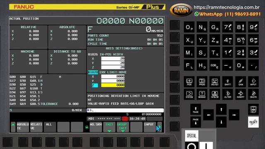
Task: Move cursor with left arrow key
Action: (x=209, y=115)
